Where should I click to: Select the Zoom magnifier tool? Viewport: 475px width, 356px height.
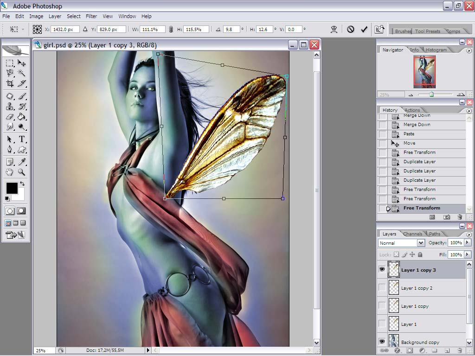click(21, 172)
